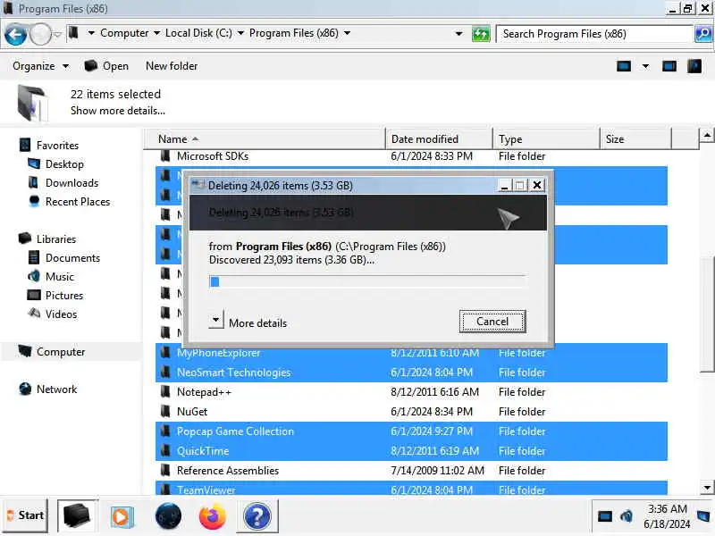Image resolution: width=715 pixels, height=536 pixels.
Task: Click the green Refresh icon
Action: coord(481,34)
